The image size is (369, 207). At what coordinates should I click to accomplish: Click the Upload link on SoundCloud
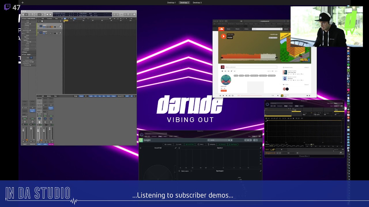point(286,29)
